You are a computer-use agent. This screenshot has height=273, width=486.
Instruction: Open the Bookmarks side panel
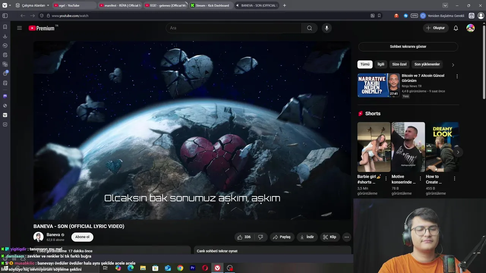(x=5, y=27)
